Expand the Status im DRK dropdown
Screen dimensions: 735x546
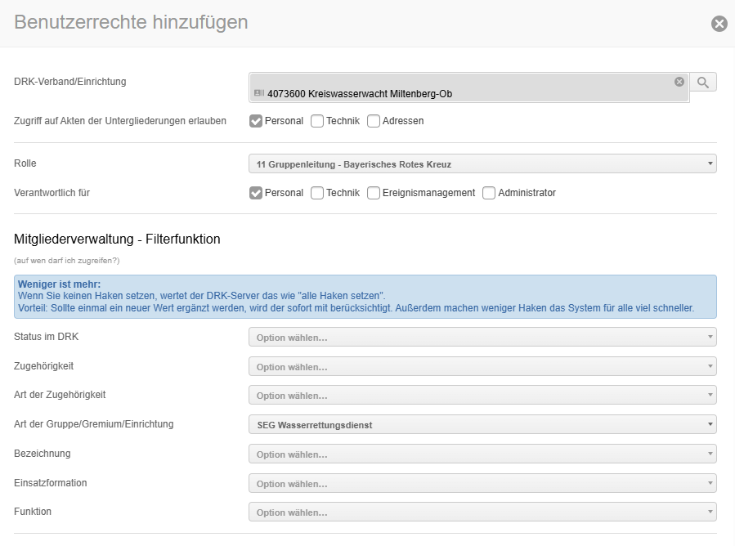tap(482, 337)
